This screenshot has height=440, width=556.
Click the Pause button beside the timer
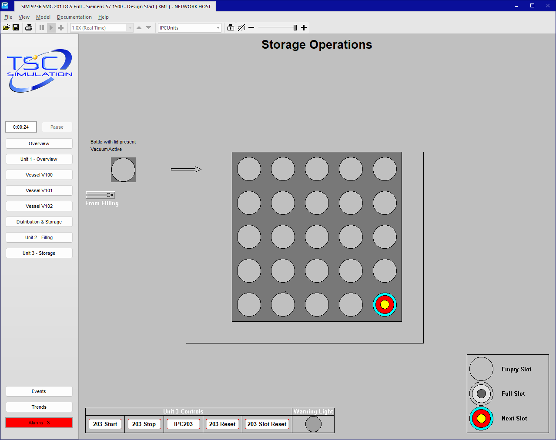[57, 127]
